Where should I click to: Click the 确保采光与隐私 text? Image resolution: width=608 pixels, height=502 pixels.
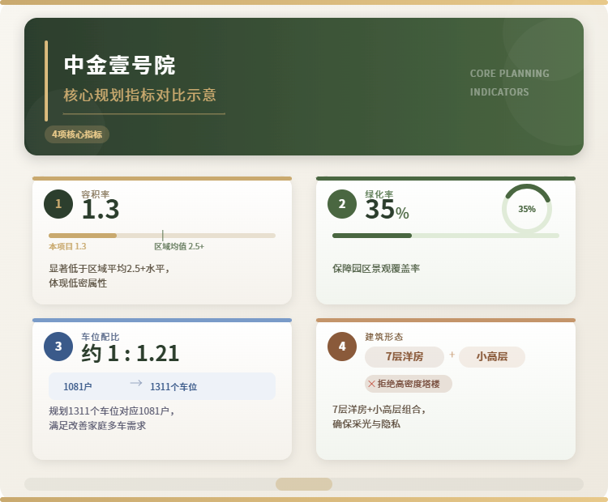[366, 424]
